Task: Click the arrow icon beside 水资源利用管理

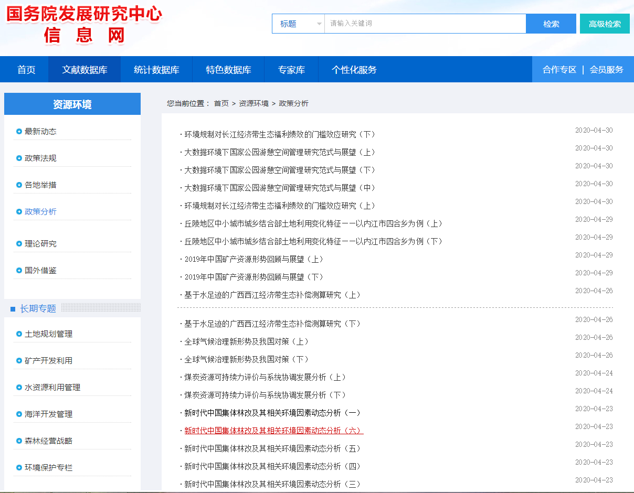Action: (x=19, y=388)
